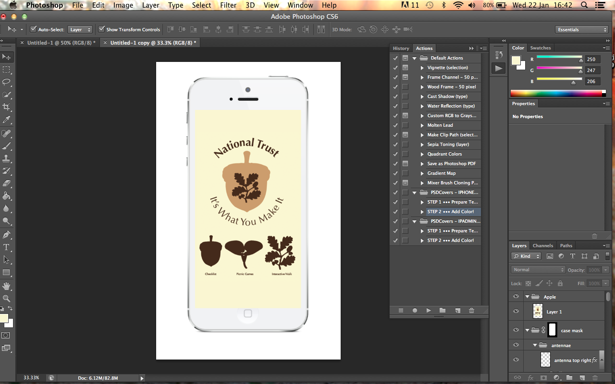The image size is (615, 384).
Task: Edit the B color value field
Action: (592, 81)
